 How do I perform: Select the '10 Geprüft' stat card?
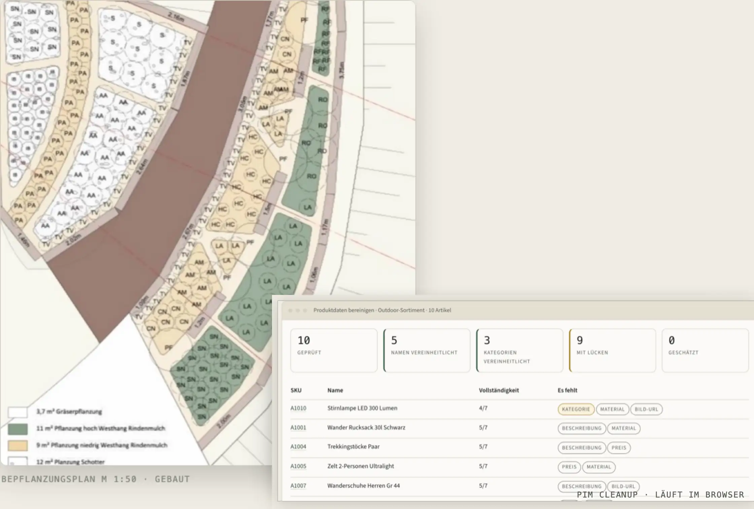tap(334, 350)
